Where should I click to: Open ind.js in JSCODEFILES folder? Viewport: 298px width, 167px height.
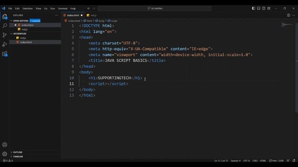point(35,38)
